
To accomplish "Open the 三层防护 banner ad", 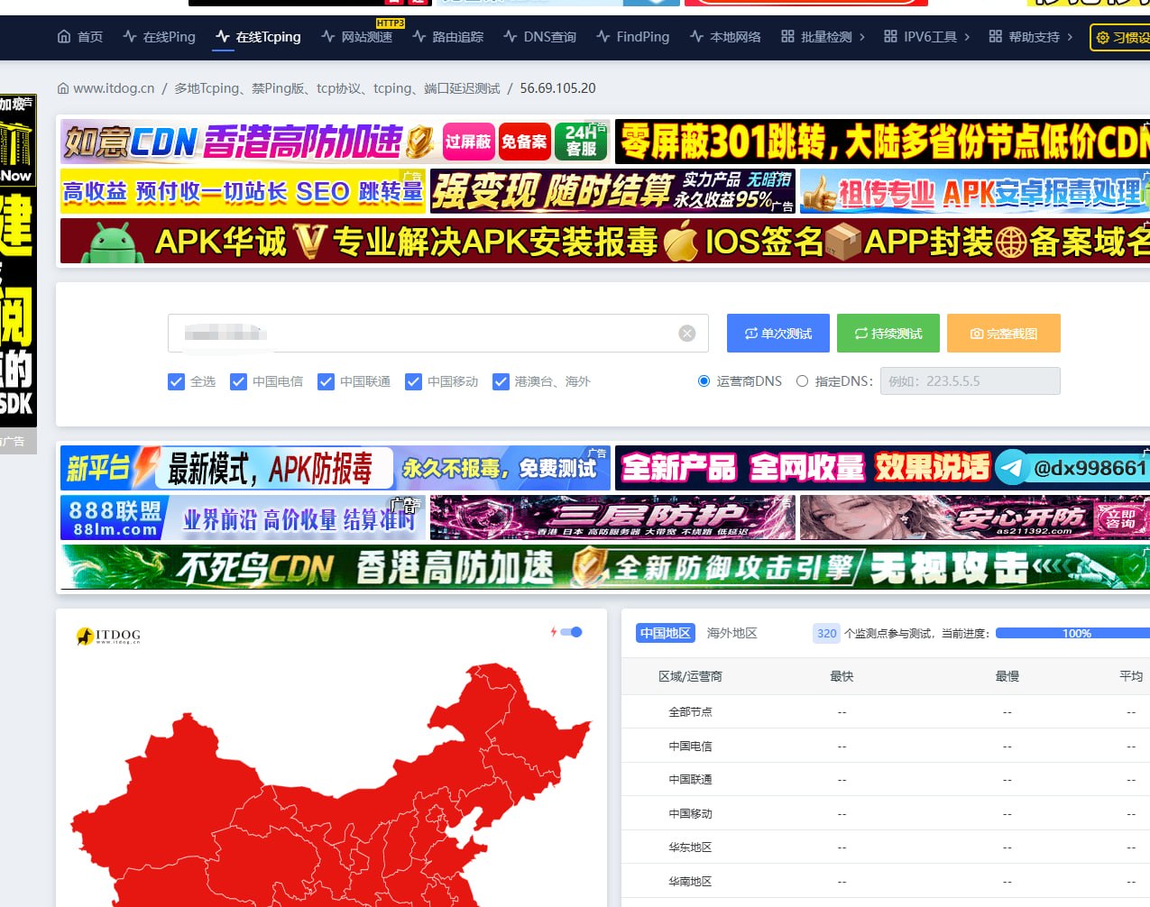I will pos(612,518).
